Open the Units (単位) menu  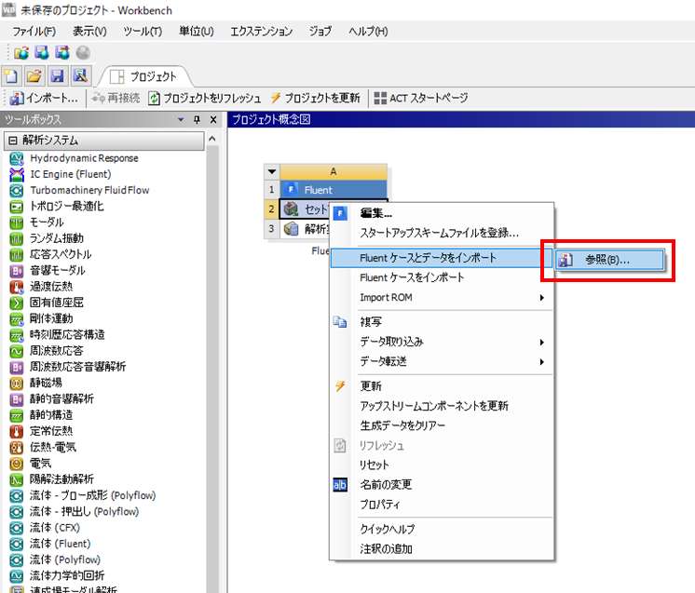coord(197,32)
